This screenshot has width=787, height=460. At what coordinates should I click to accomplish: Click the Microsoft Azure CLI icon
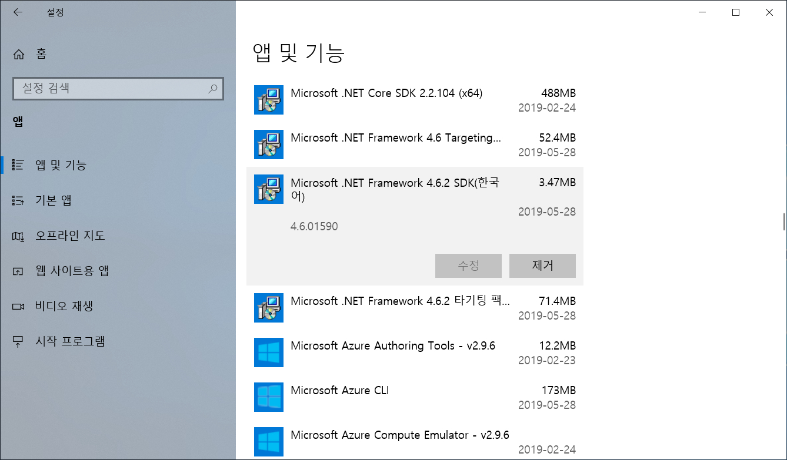269,397
